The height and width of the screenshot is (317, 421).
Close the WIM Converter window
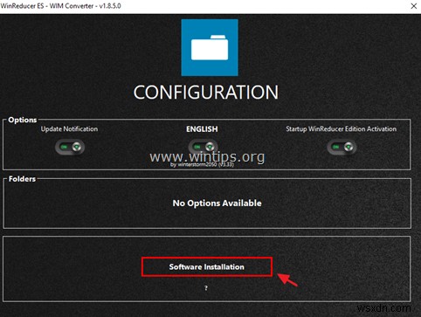[414, 6]
